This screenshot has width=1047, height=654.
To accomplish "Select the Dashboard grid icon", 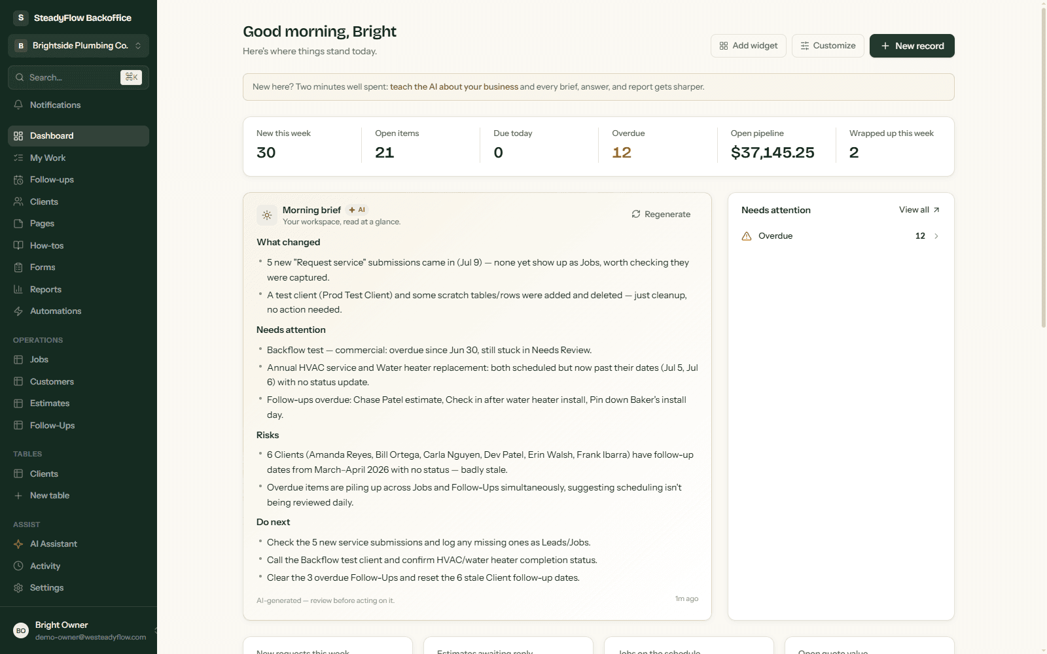I will (18, 136).
